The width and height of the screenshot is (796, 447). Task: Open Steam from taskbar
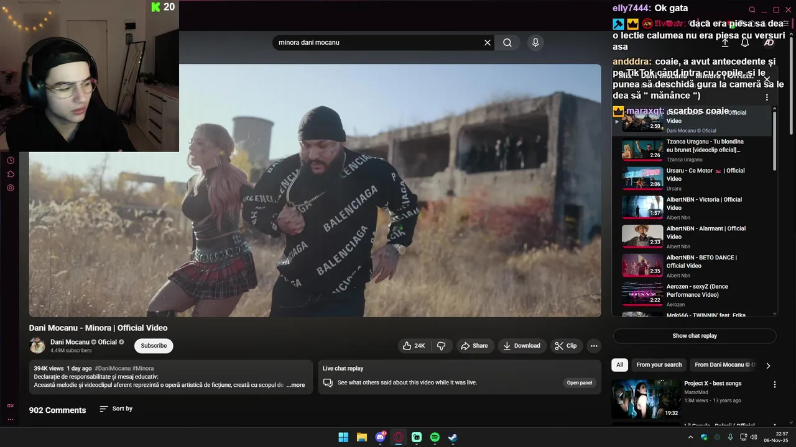[453, 437]
